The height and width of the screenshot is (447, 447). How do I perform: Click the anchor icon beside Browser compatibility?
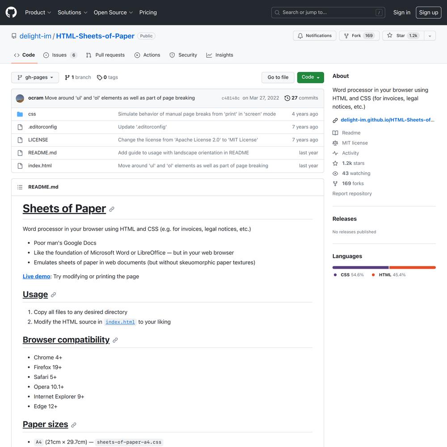115,340
